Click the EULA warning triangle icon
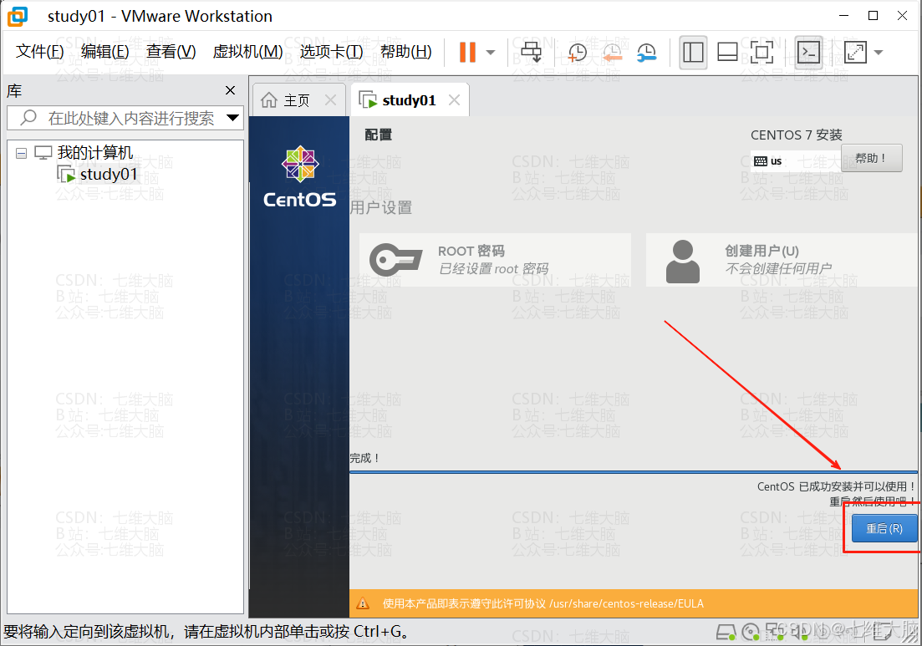 click(x=363, y=603)
